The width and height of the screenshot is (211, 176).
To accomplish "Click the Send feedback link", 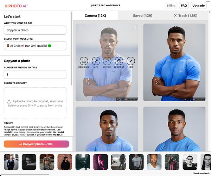I will pos(202,173).
